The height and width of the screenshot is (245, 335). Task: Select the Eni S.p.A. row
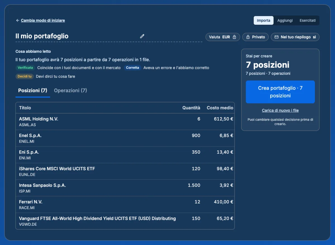pyautogui.click(x=125, y=155)
